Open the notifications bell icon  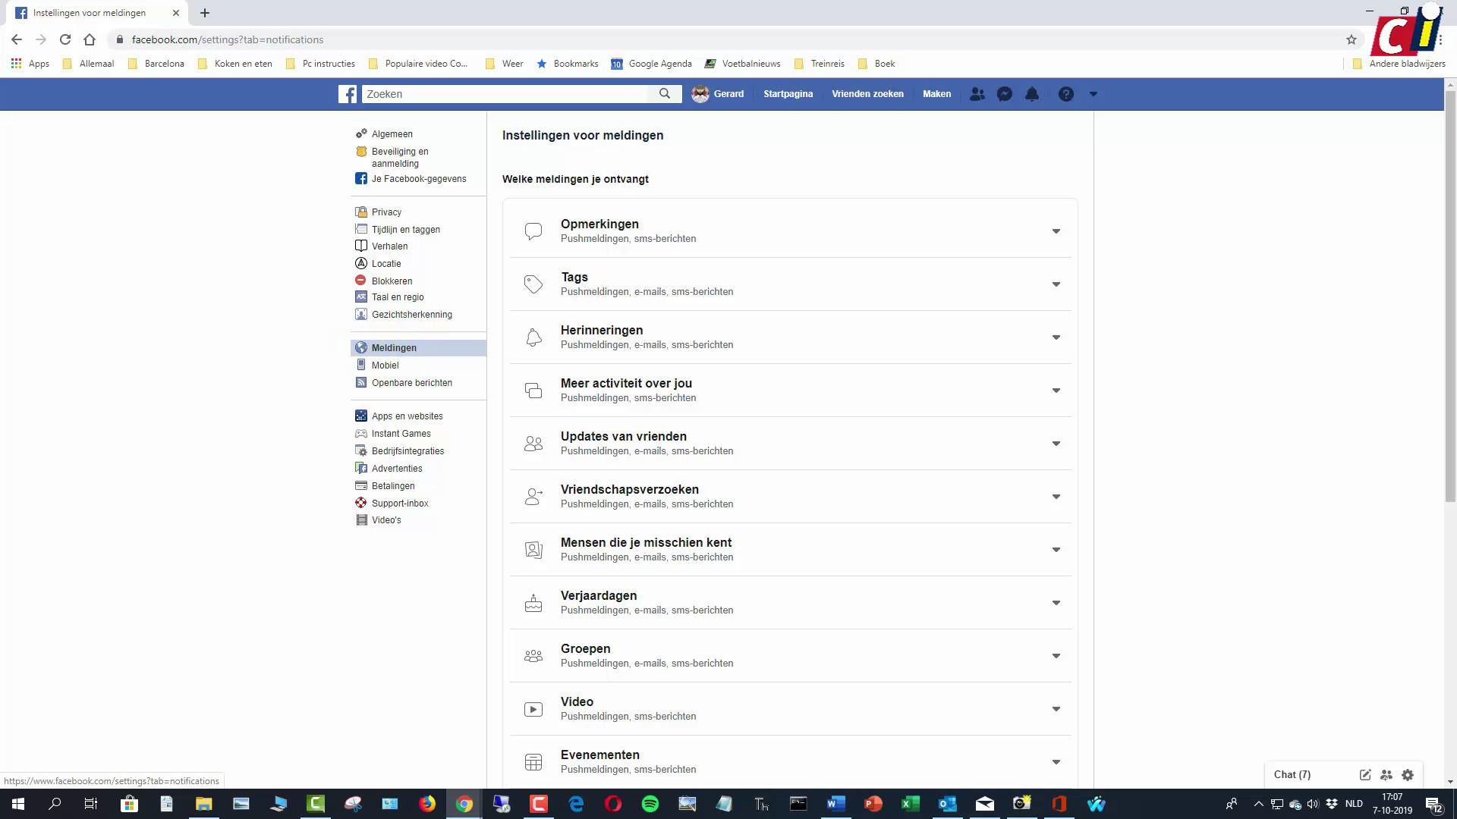[1032, 94]
